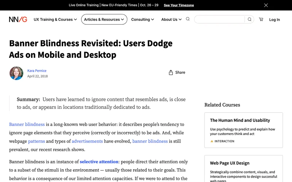Follow the selective attention link
Image resolution: width=292 pixels, height=182 pixels.
(x=99, y=162)
